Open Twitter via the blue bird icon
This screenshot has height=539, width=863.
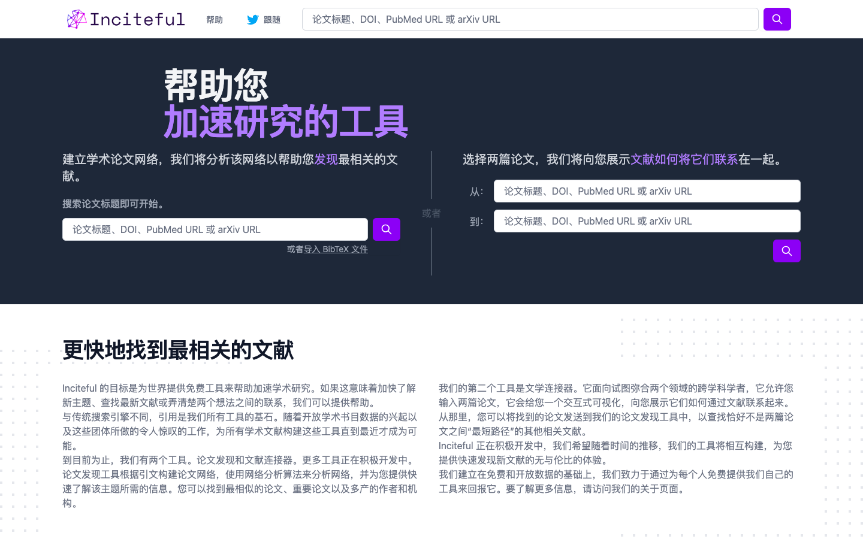tap(252, 19)
